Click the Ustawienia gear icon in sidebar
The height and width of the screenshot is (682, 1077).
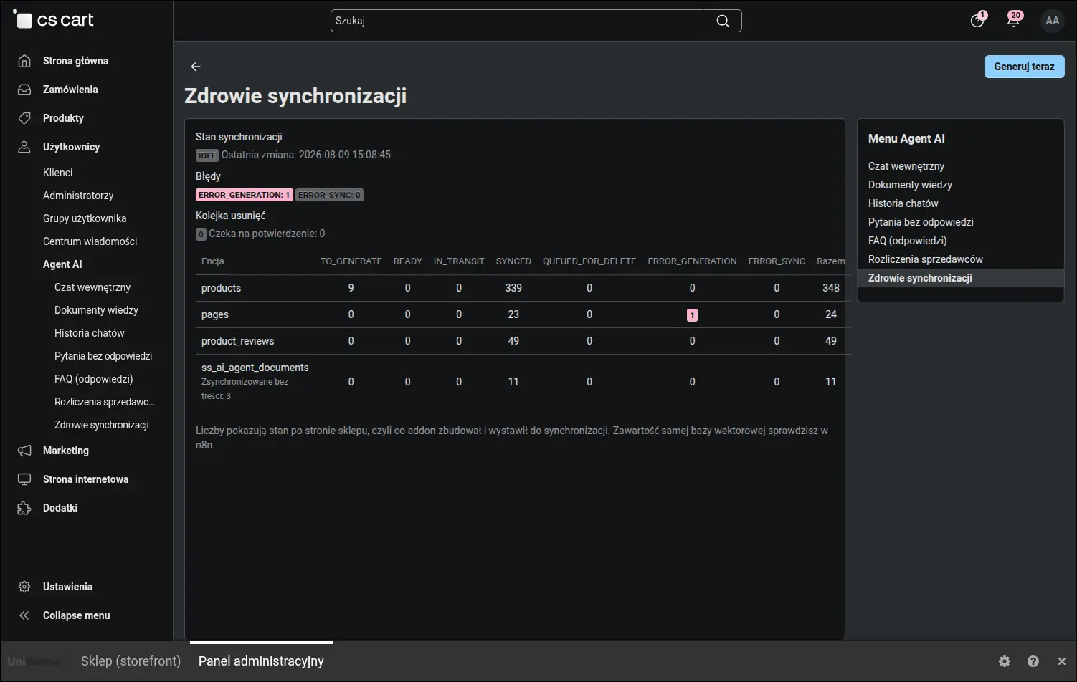24,587
